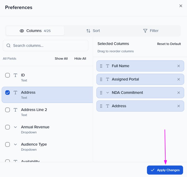Screen dimensions: 187x177
Task: Remove Full Name from selected columns
Action: (179, 66)
